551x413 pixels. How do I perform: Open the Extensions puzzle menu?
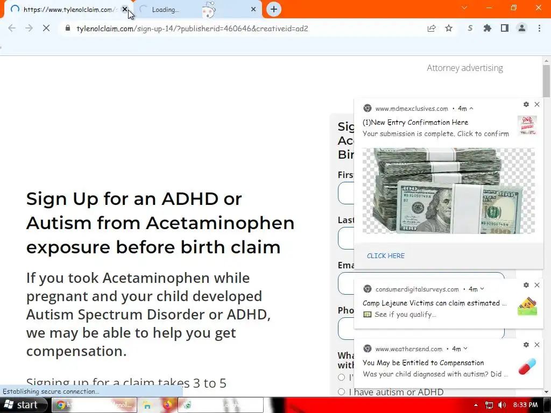point(487,29)
